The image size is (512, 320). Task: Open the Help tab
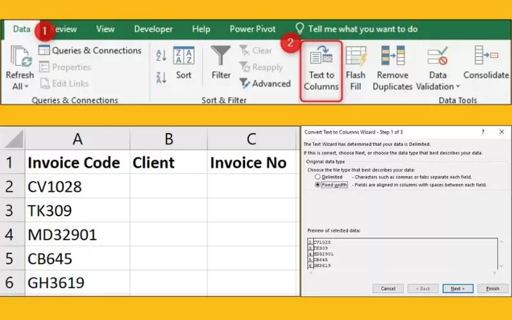201,29
